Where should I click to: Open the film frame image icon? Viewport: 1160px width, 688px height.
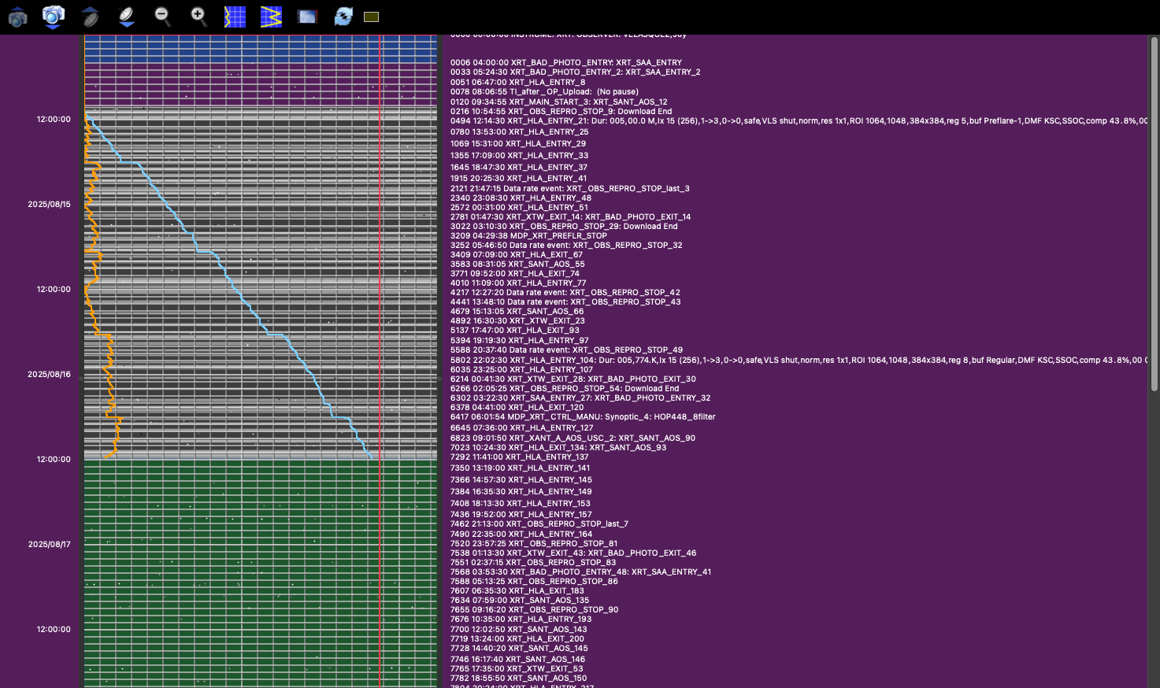point(307,17)
